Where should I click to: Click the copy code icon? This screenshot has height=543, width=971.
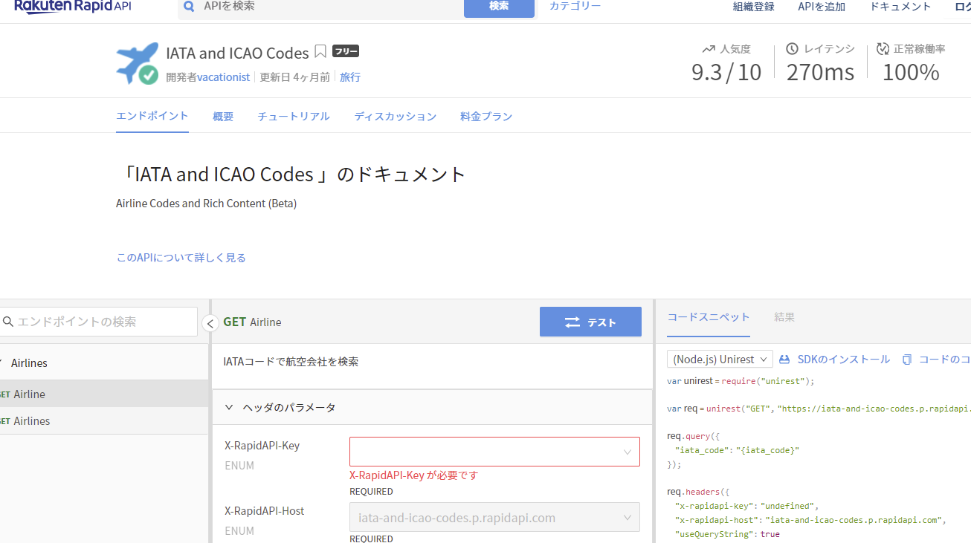[907, 360]
